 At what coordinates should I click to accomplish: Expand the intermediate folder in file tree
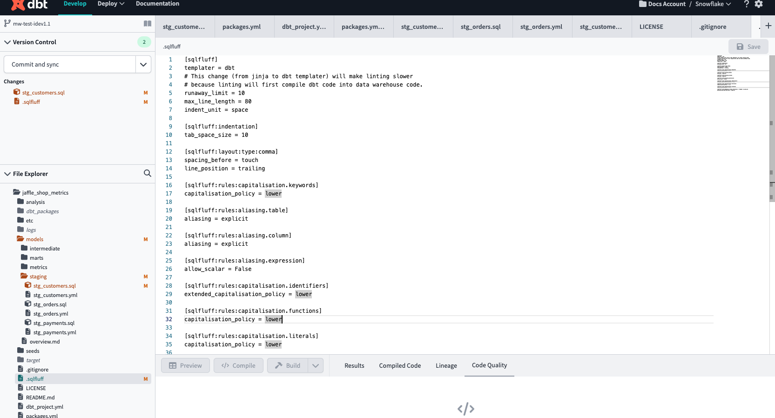[45, 249]
